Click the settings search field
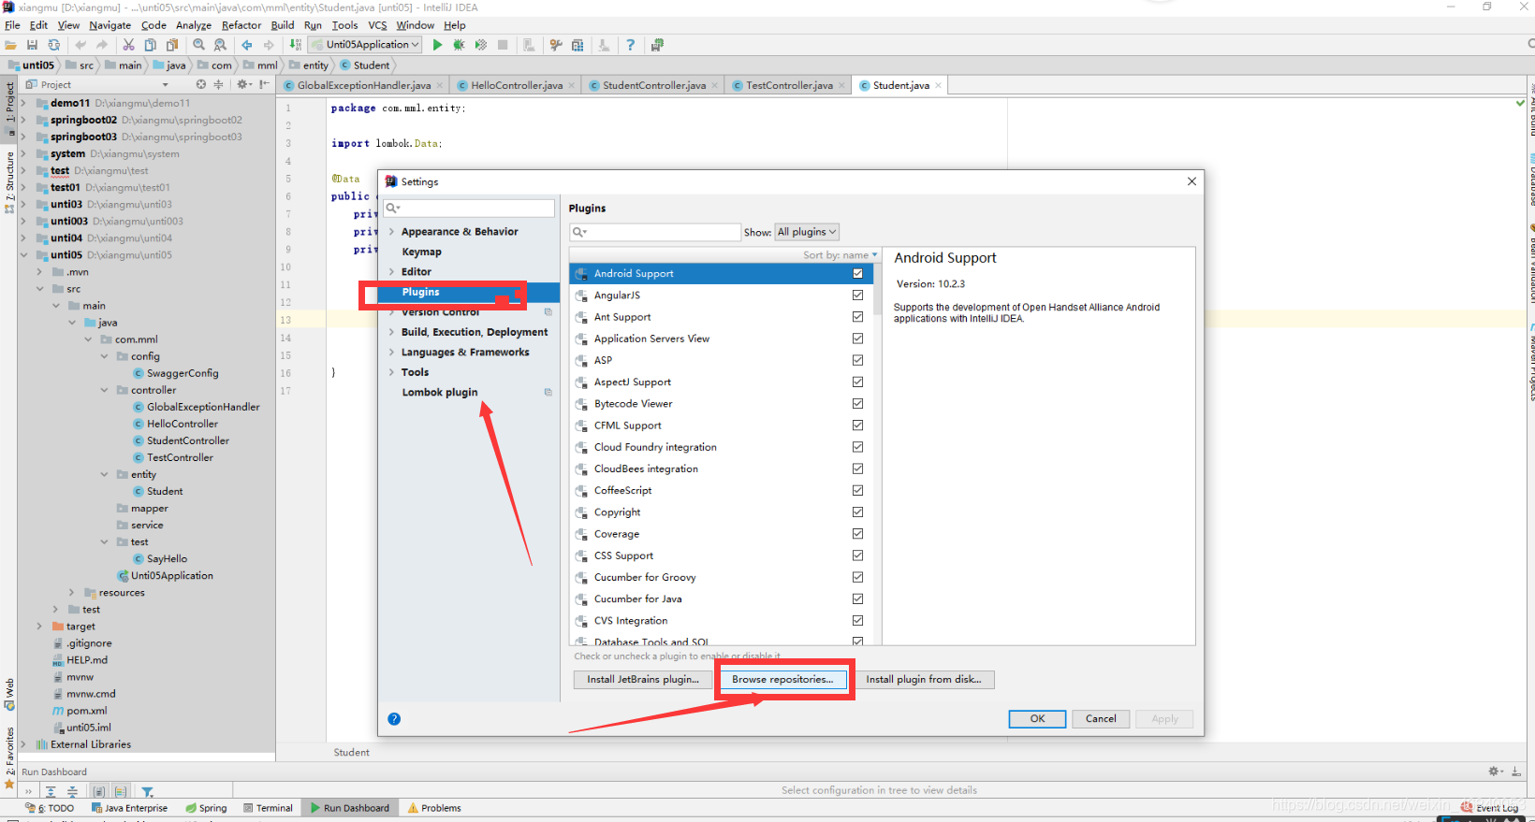Viewport: 1535px width, 822px height. [x=470, y=208]
